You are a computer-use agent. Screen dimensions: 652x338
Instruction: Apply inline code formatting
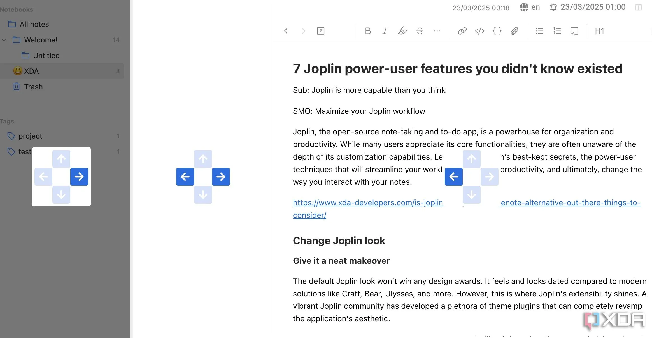pos(479,31)
